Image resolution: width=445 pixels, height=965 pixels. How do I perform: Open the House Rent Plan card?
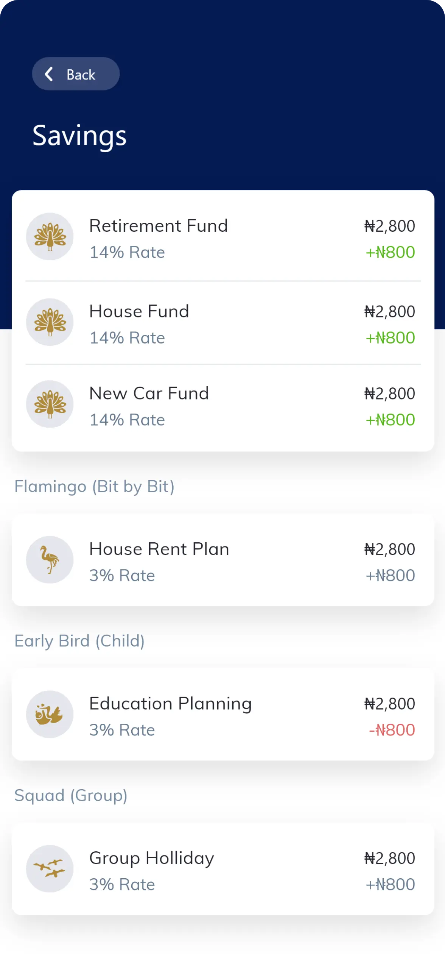(x=223, y=560)
